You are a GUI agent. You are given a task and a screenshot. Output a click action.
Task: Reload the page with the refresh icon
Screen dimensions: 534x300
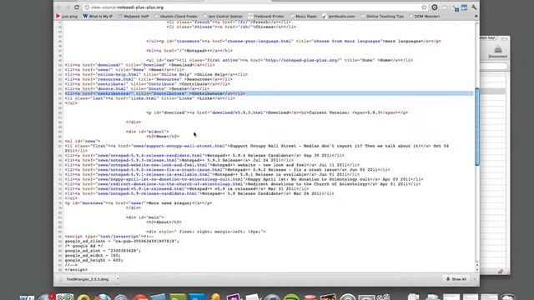77,7
